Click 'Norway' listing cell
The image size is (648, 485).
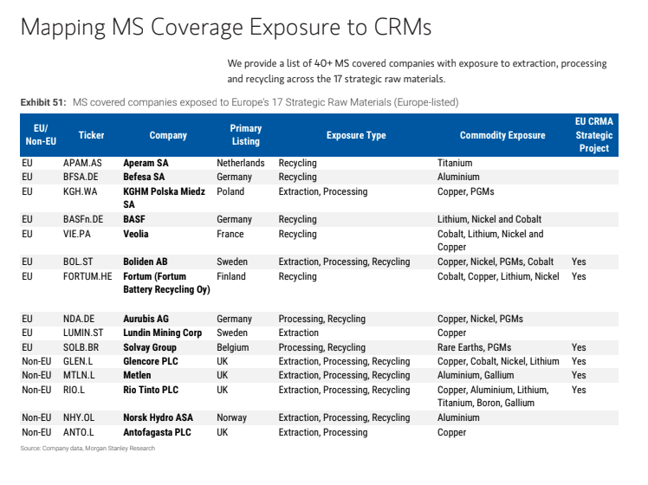(231, 418)
